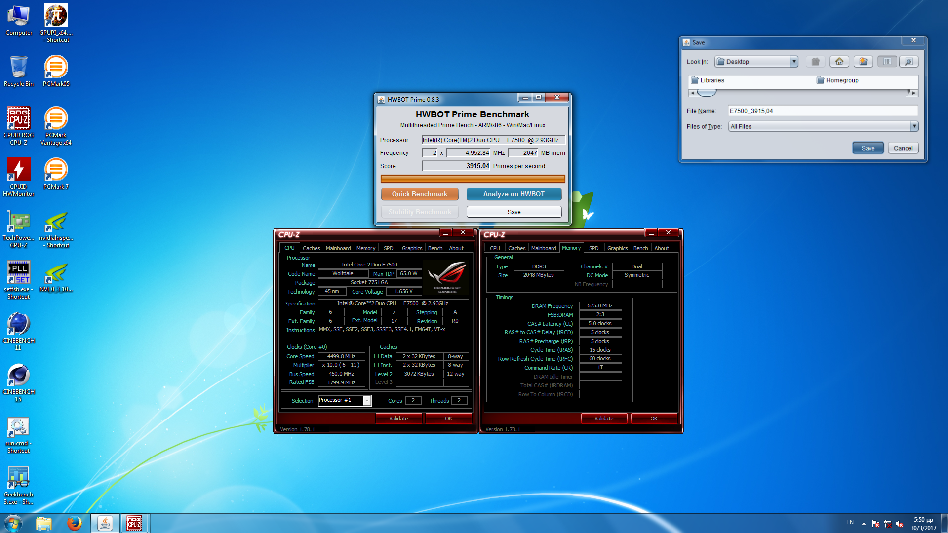Expand the Look In Desktop dropdown
Viewport: 948px width, 533px height.
(794, 62)
